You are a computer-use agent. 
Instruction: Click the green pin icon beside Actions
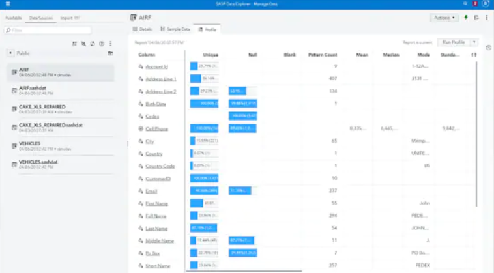pos(466,18)
